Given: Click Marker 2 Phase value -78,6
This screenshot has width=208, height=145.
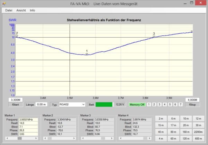Looking at the screenshot, I should [66, 130].
